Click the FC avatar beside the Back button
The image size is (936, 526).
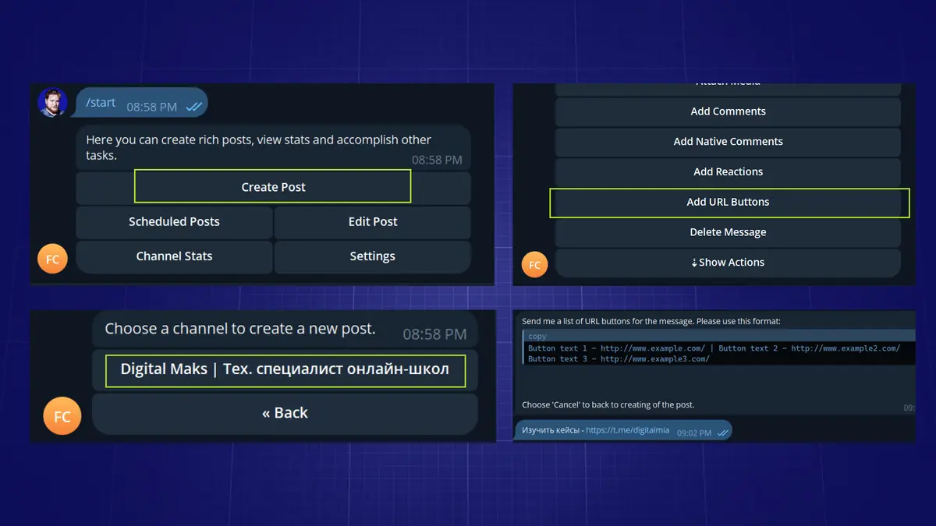click(x=62, y=416)
